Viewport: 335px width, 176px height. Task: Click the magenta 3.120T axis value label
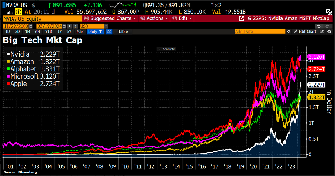317,57
